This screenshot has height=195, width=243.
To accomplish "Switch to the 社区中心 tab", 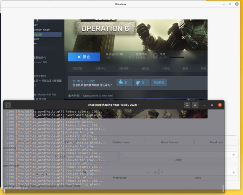I will pyautogui.click(x=100, y=69).
